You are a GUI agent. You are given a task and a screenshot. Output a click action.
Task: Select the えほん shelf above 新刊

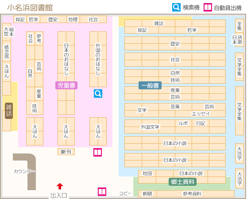pyautogui.click(x=66, y=131)
